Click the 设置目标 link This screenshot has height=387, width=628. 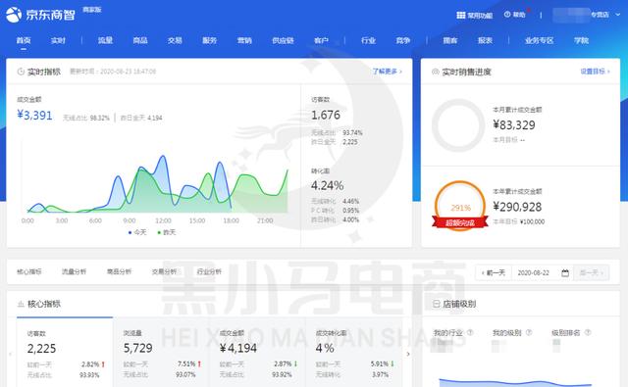coord(595,72)
